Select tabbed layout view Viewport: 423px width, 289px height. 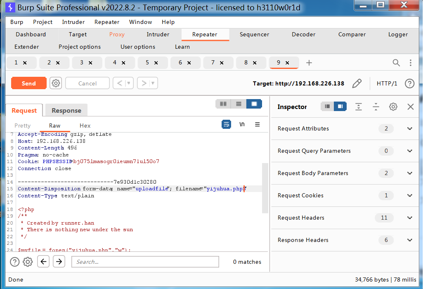coord(254,104)
